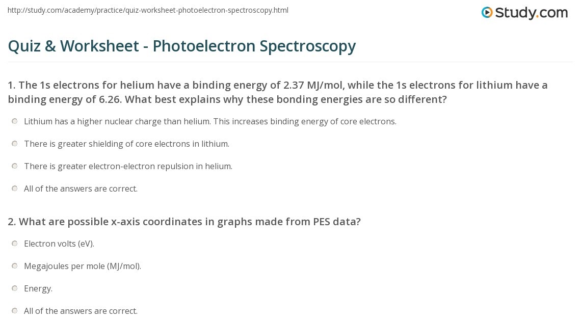Select the 'Electron volts (eV)' radio button

[14, 243]
